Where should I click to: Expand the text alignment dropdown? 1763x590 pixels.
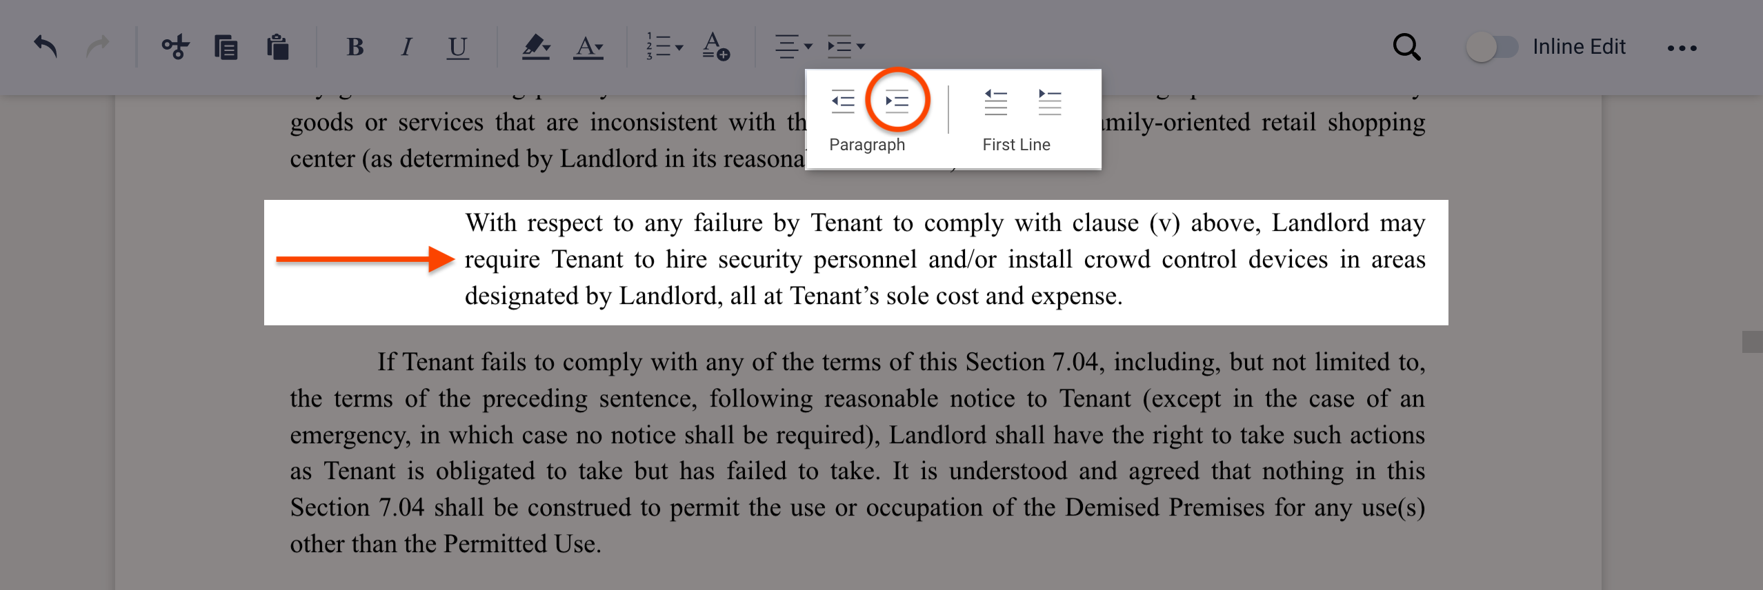[793, 47]
